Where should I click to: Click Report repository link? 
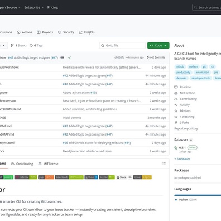tap(186, 128)
